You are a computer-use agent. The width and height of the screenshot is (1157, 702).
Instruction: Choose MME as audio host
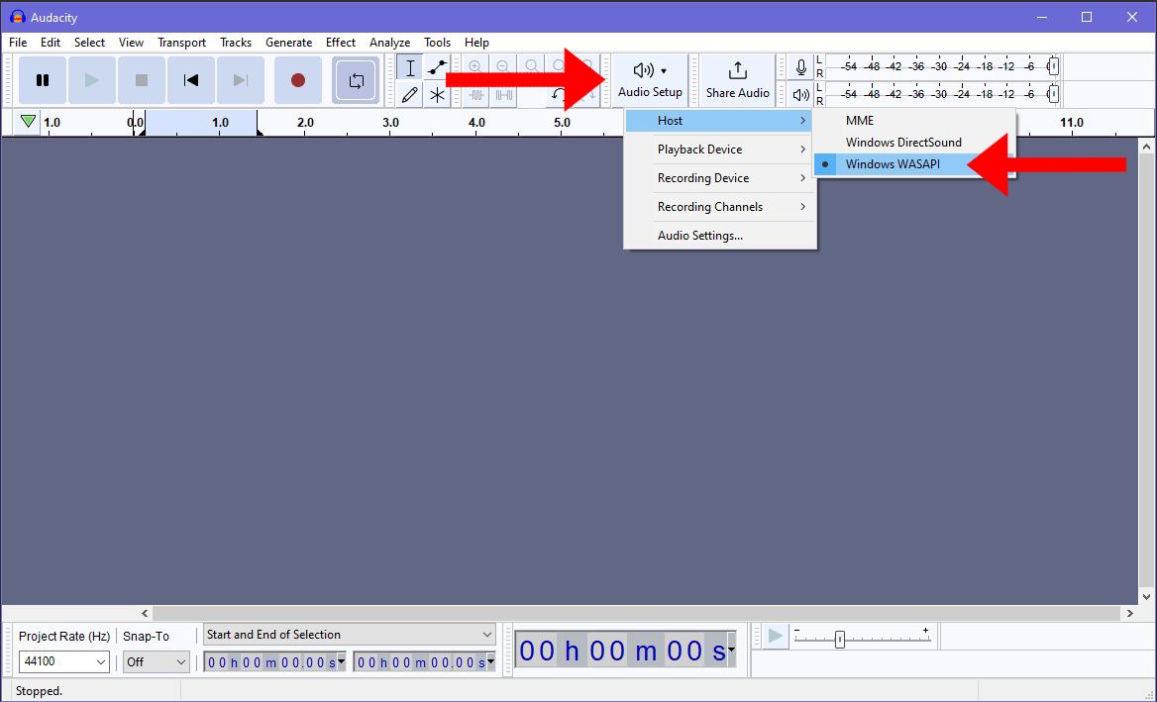(x=914, y=121)
